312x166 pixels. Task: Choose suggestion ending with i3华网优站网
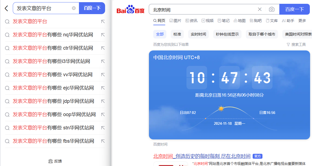(51, 61)
